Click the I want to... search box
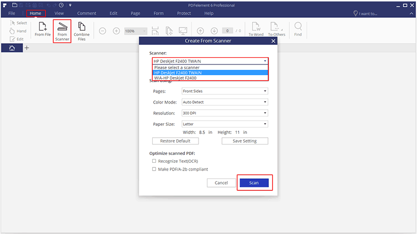The image size is (417, 234). 365,14
